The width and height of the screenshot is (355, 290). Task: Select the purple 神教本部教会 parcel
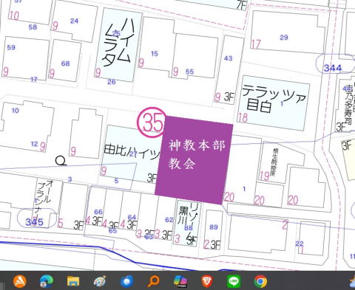(x=194, y=160)
